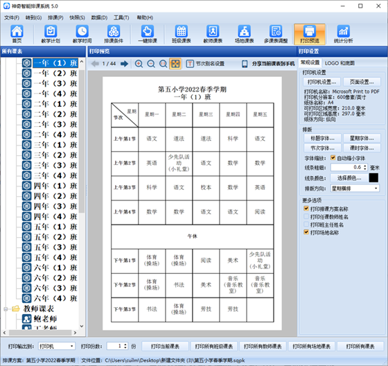Click the 页面设置... button
Screen dimensions: 388x366
point(362,82)
